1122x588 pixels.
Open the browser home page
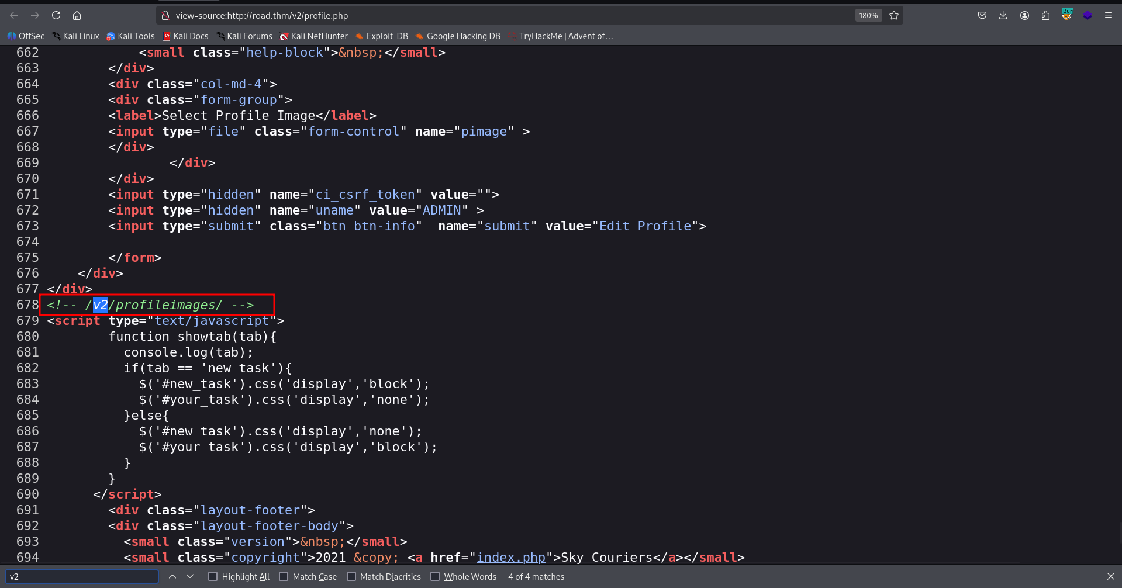tap(77, 15)
